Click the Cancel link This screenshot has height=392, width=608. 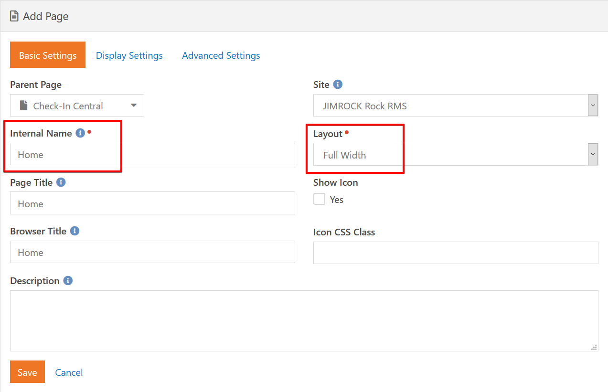pos(69,372)
